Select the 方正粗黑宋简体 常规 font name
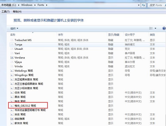The height and width of the screenshot is (126, 166). (26, 80)
